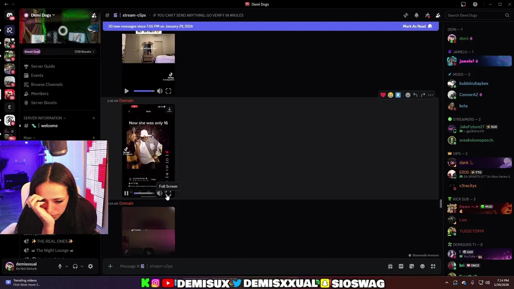514x289 pixels.
Task: Open taskbar volume speaker icon
Action: coord(487,283)
